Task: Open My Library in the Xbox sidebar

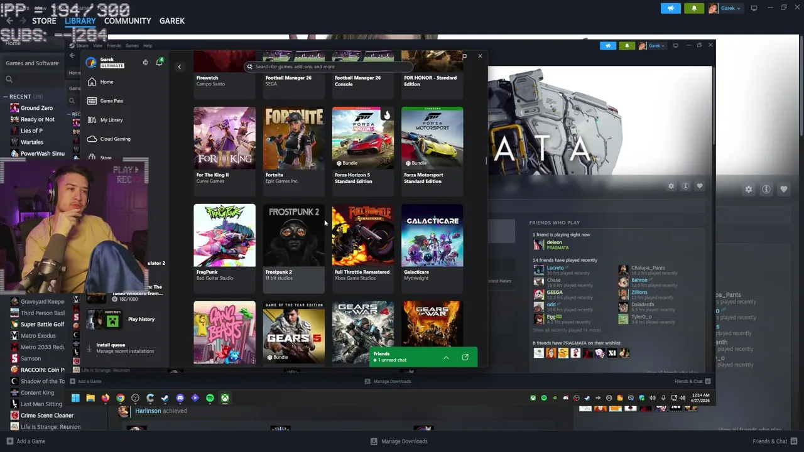Action: (105, 120)
